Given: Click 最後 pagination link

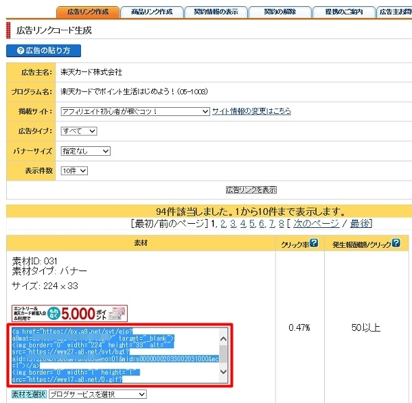Looking at the screenshot, I should 359,224.
